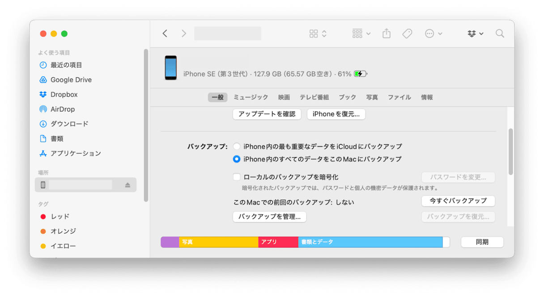Screen dimensions: 544x297
Task: Select backup all iPhone data to this Mac
Action: tap(237, 159)
